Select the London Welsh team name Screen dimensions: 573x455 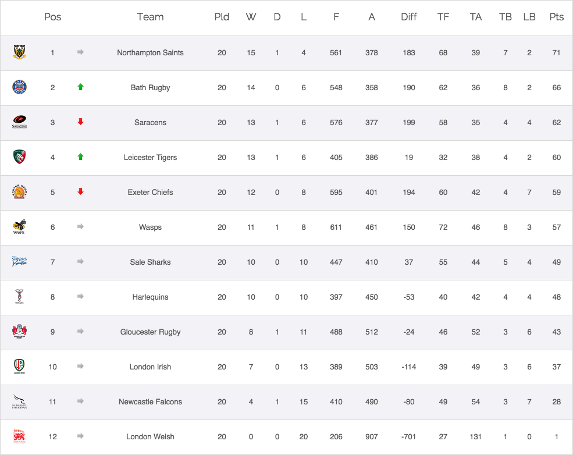point(150,437)
